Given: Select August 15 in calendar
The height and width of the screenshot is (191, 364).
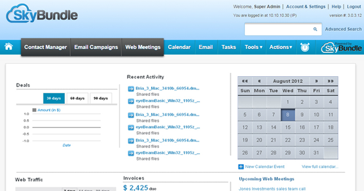Looking at the screenshot, I should [288, 127].
